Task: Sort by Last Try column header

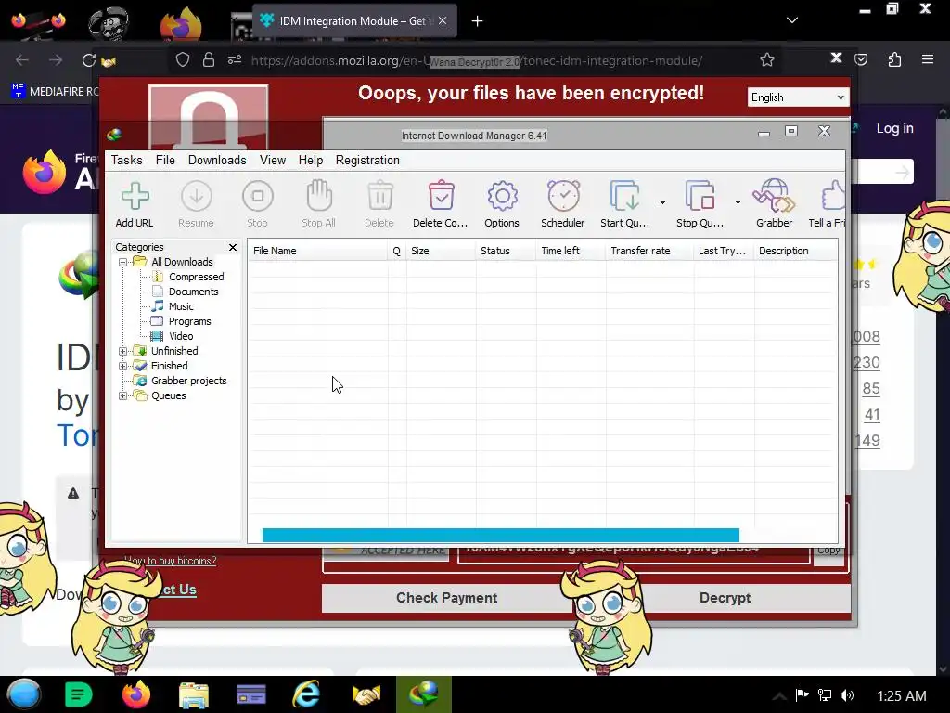Action: tap(724, 251)
